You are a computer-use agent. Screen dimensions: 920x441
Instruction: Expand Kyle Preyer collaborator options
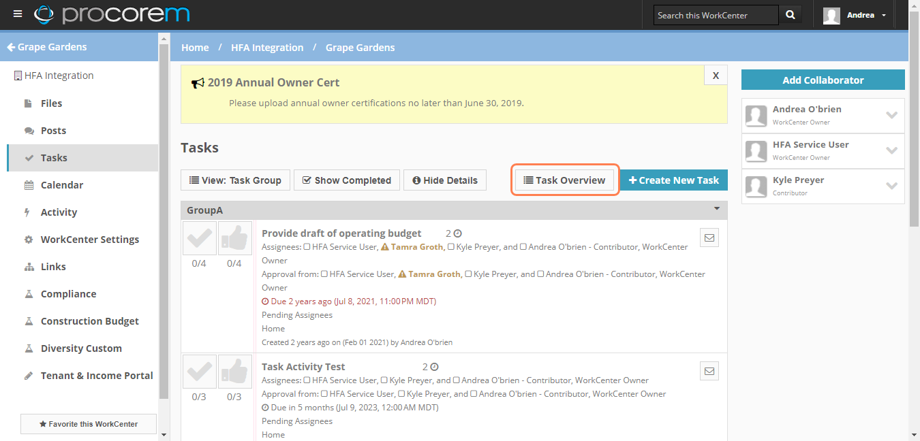tap(891, 186)
